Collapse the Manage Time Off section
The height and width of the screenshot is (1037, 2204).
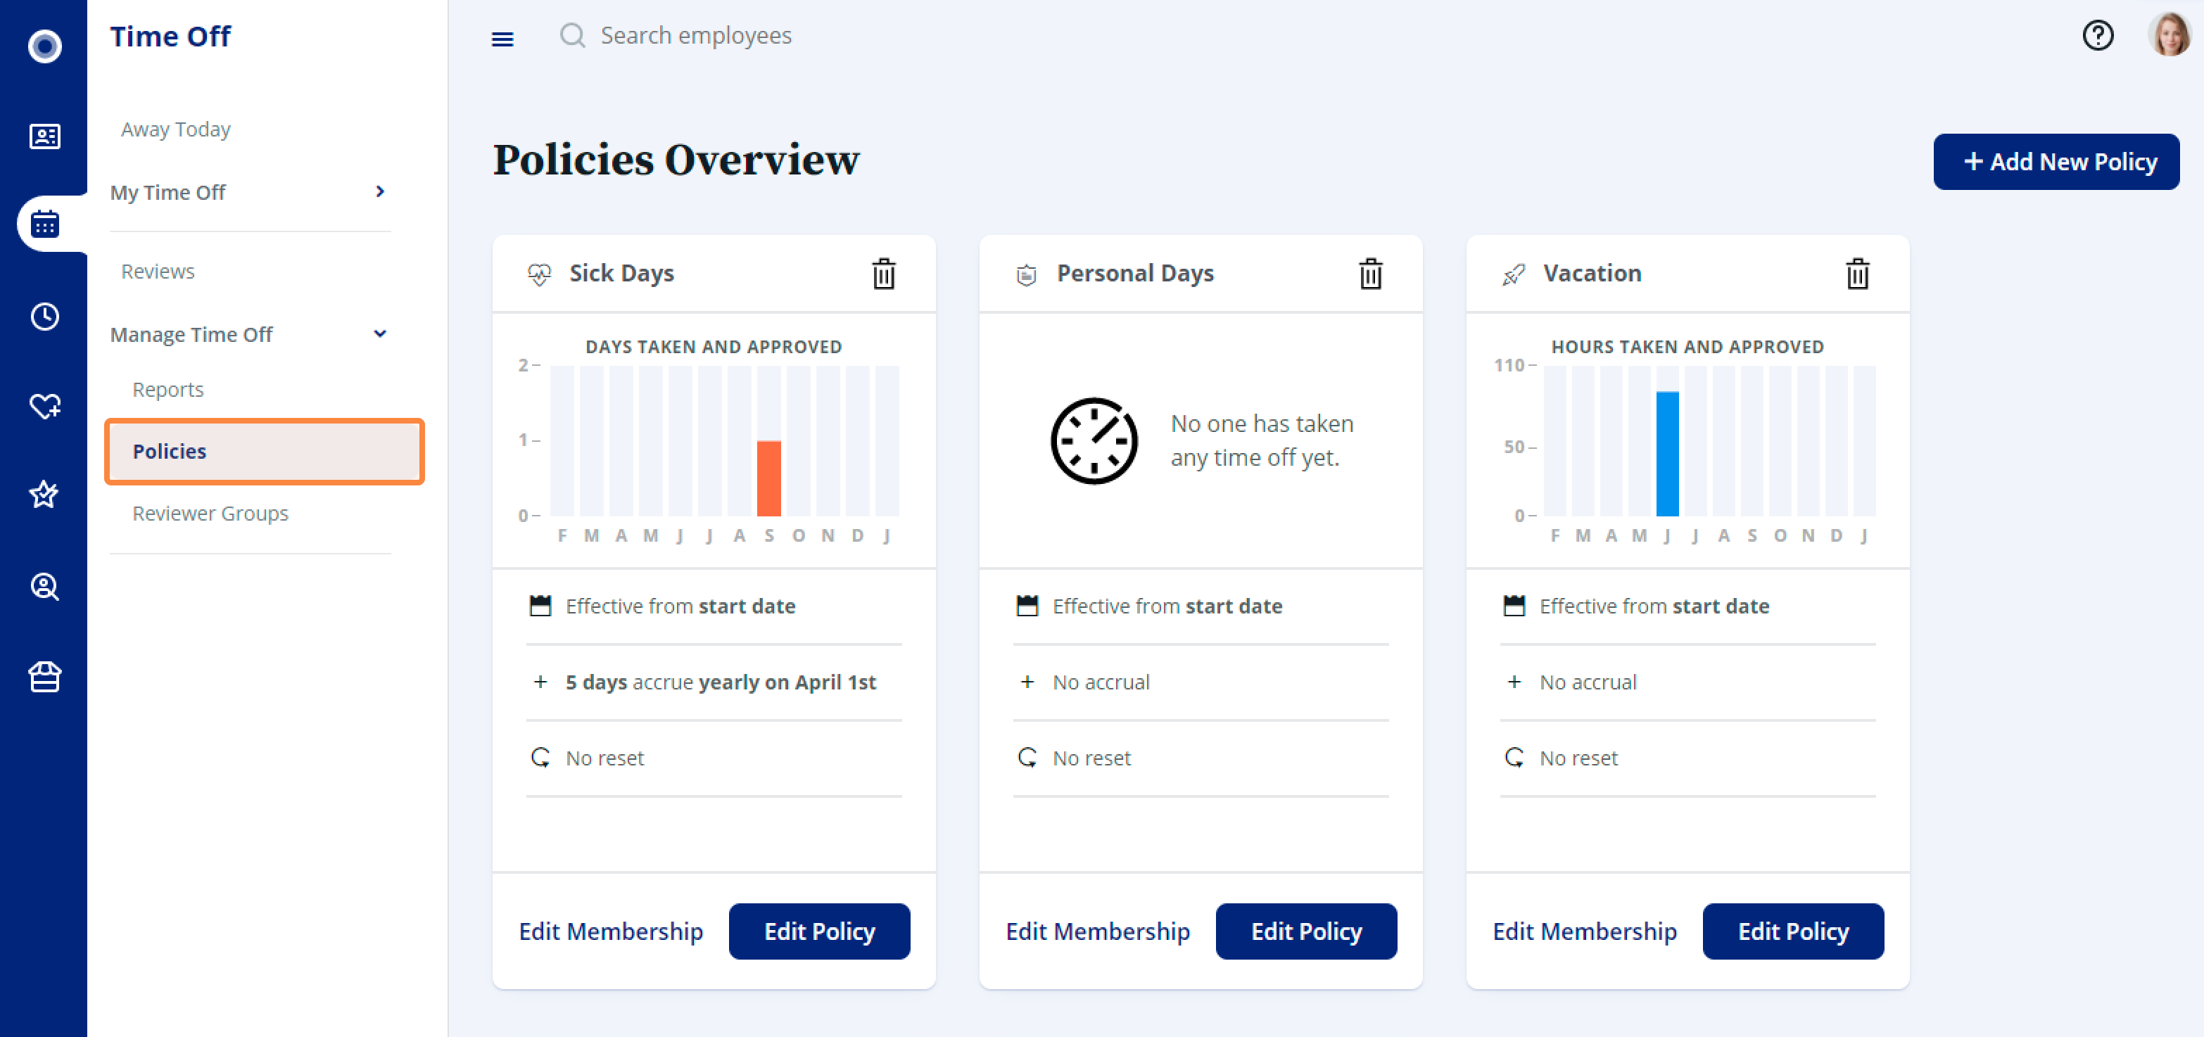[380, 333]
